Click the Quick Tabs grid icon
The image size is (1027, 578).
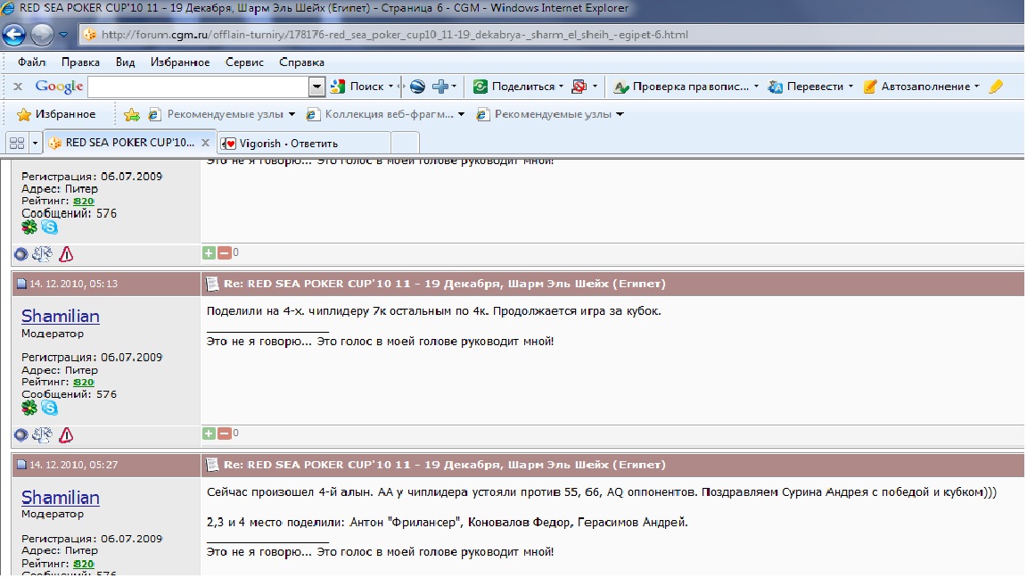pyautogui.click(x=16, y=143)
